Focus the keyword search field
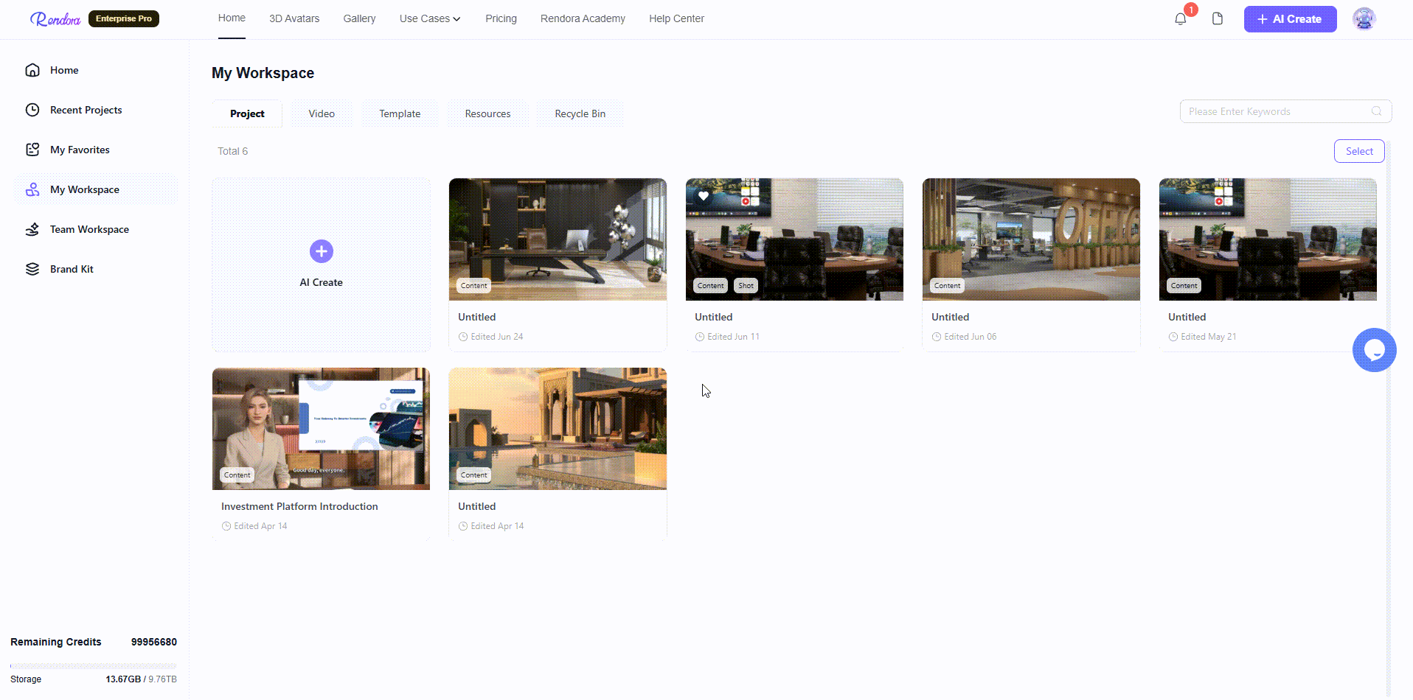This screenshot has height=700, width=1413. coord(1285,111)
